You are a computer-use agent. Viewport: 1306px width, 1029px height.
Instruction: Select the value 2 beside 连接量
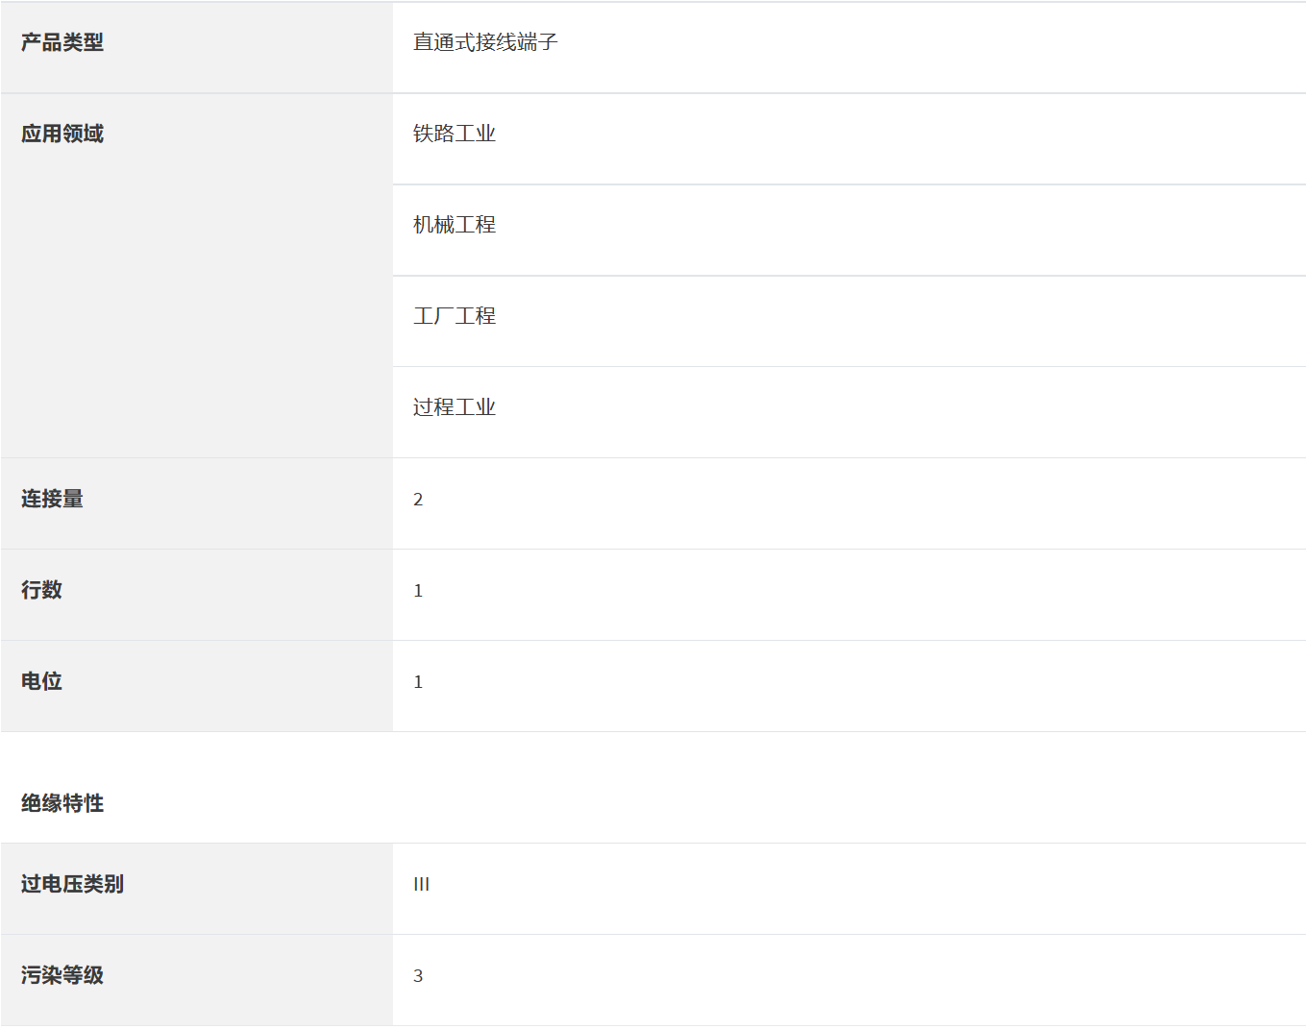pos(418,500)
